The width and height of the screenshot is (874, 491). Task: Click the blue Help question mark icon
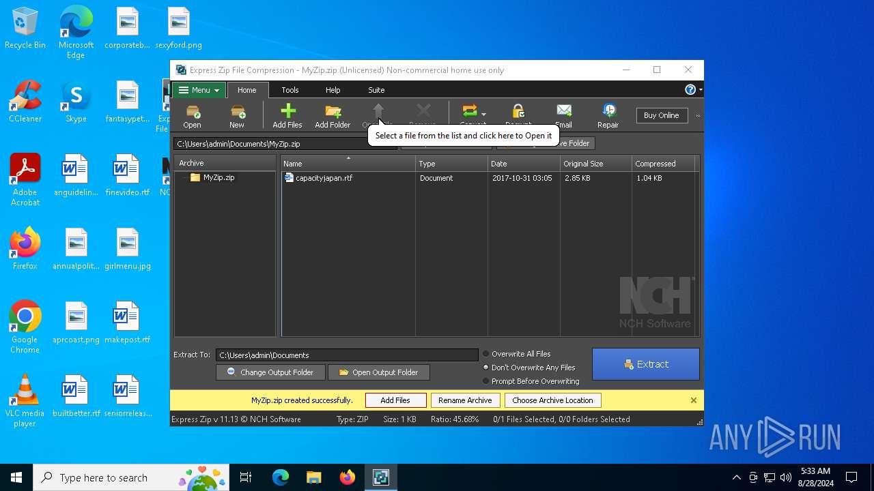(x=690, y=90)
